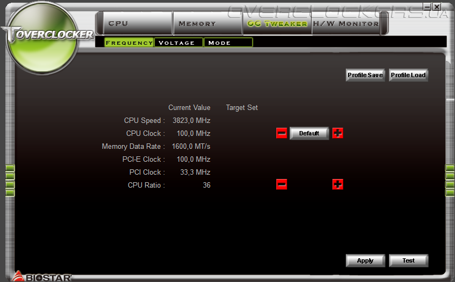Select the OC Tweaker tab
Viewport: 455px width, 282px height.
[x=277, y=23]
